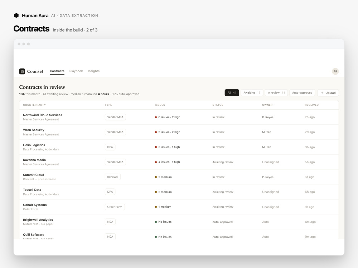Viewport: 358px width, 268px height.
Task: Click '3 issues · 1 high' text
Action: (x=169, y=147)
